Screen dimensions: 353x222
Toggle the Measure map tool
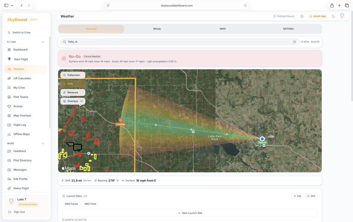point(73,93)
